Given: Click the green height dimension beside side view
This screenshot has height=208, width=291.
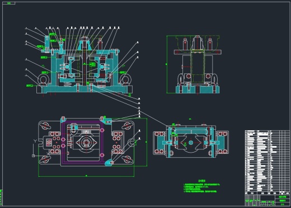Looking at the screenshot, I should 167,64.
